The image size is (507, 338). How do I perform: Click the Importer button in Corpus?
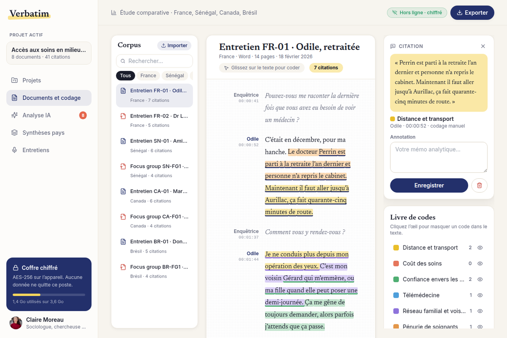tap(174, 46)
